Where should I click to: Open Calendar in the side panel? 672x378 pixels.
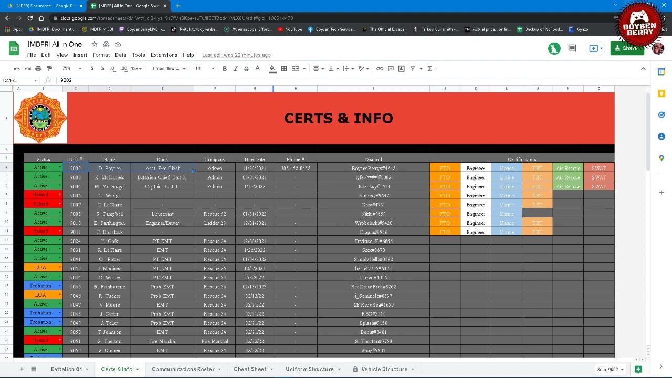tap(661, 72)
